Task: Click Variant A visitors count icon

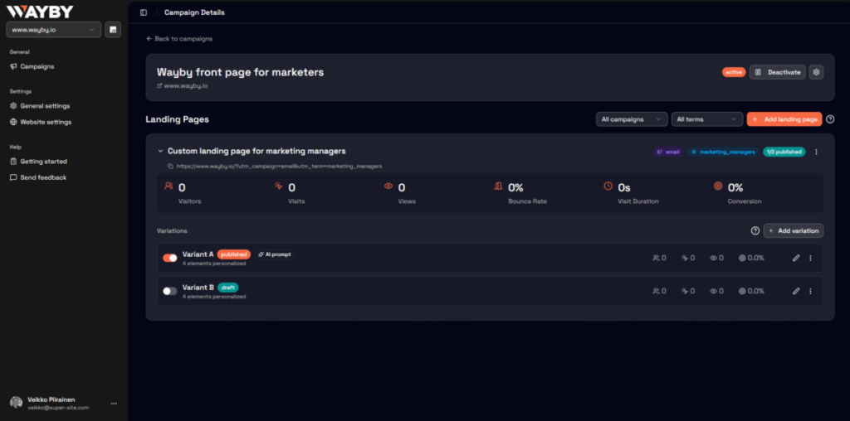Action: [656, 258]
